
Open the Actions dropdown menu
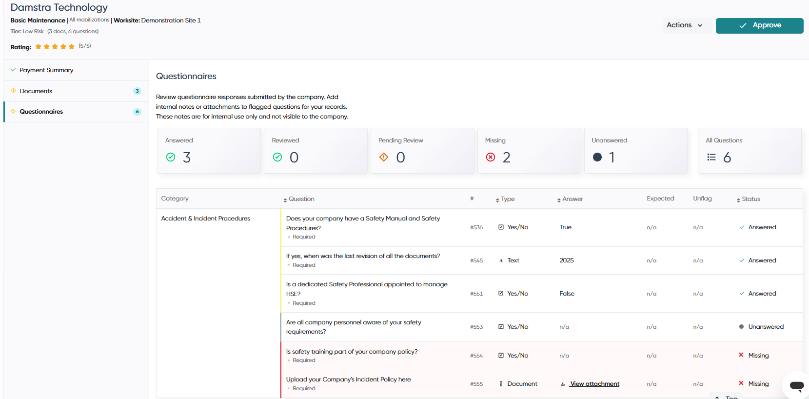(685, 25)
